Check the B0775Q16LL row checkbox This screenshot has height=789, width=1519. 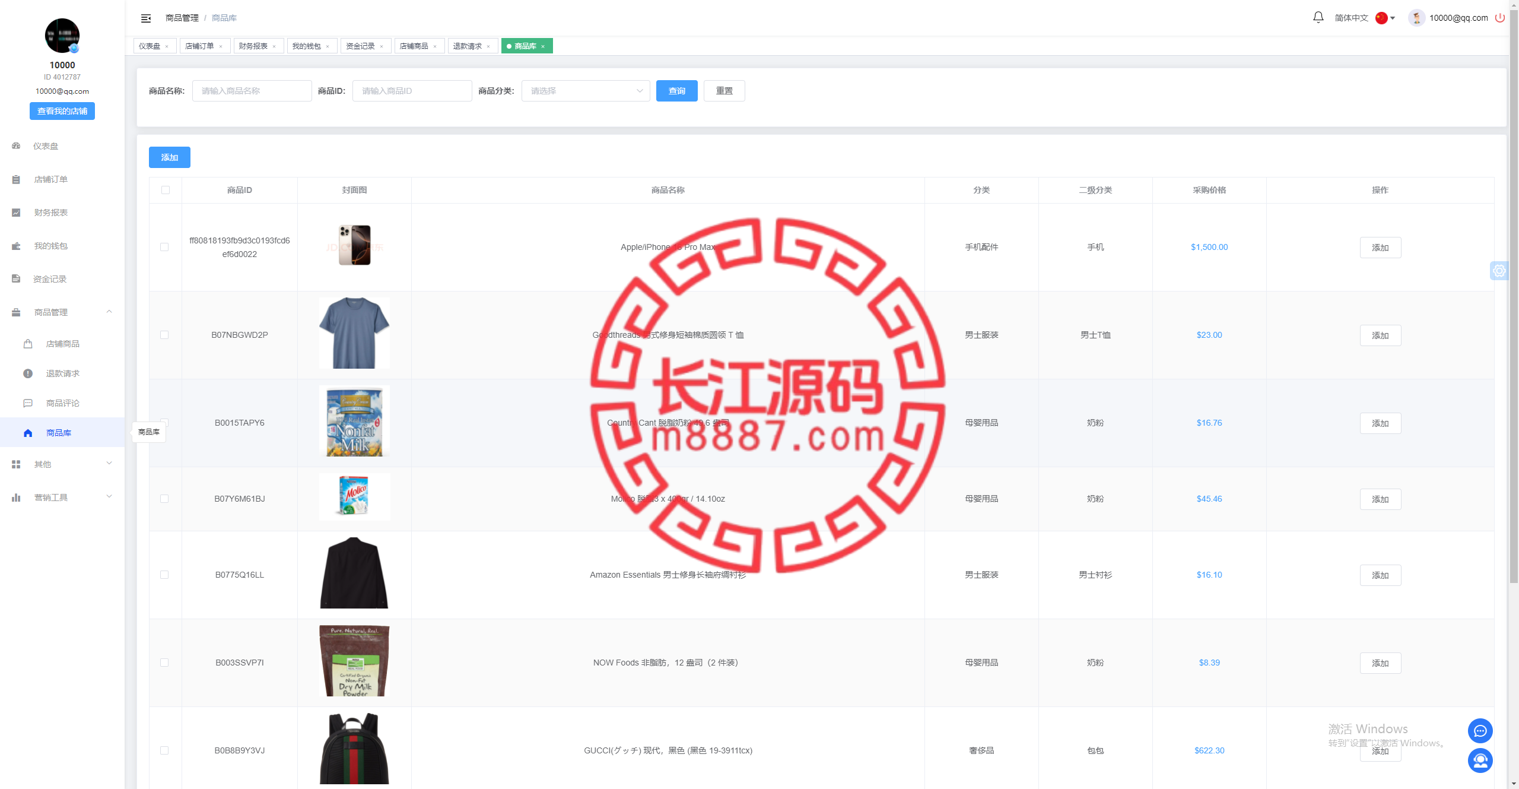(164, 575)
